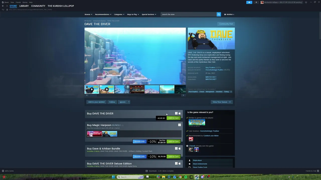Open File Explorer from the taskbar
Screen dimensions: 321x180
pyautogui.click(x=164, y=177)
